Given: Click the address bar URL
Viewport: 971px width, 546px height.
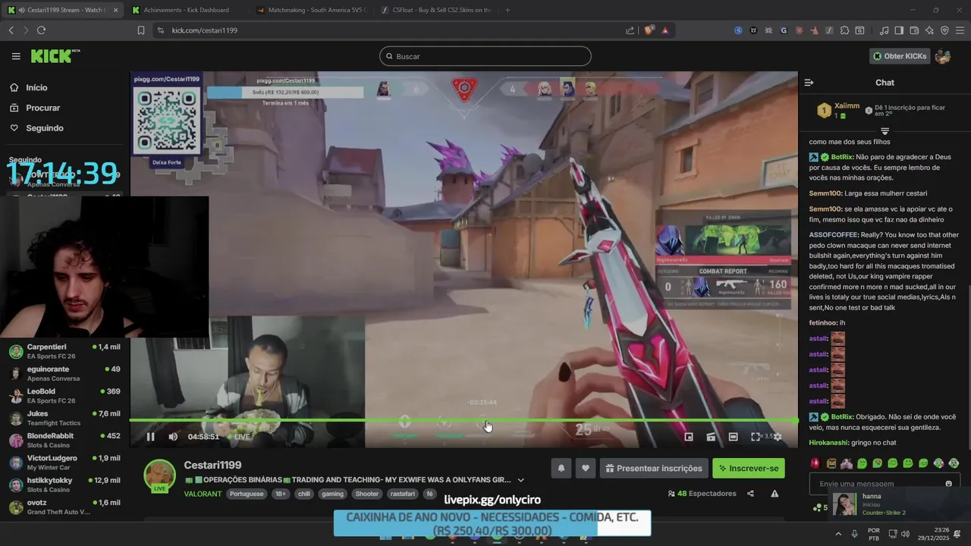Looking at the screenshot, I should click(x=204, y=30).
